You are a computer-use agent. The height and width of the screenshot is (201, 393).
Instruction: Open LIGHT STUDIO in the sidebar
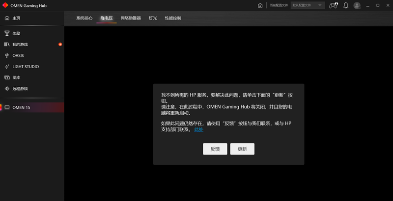32,67
